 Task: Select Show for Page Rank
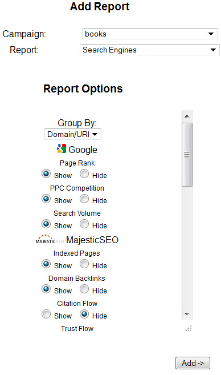pyautogui.click(x=46, y=174)
